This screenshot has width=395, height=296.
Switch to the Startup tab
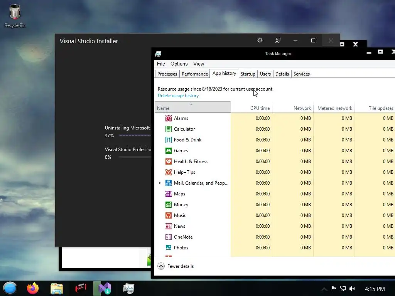point(248,74)
